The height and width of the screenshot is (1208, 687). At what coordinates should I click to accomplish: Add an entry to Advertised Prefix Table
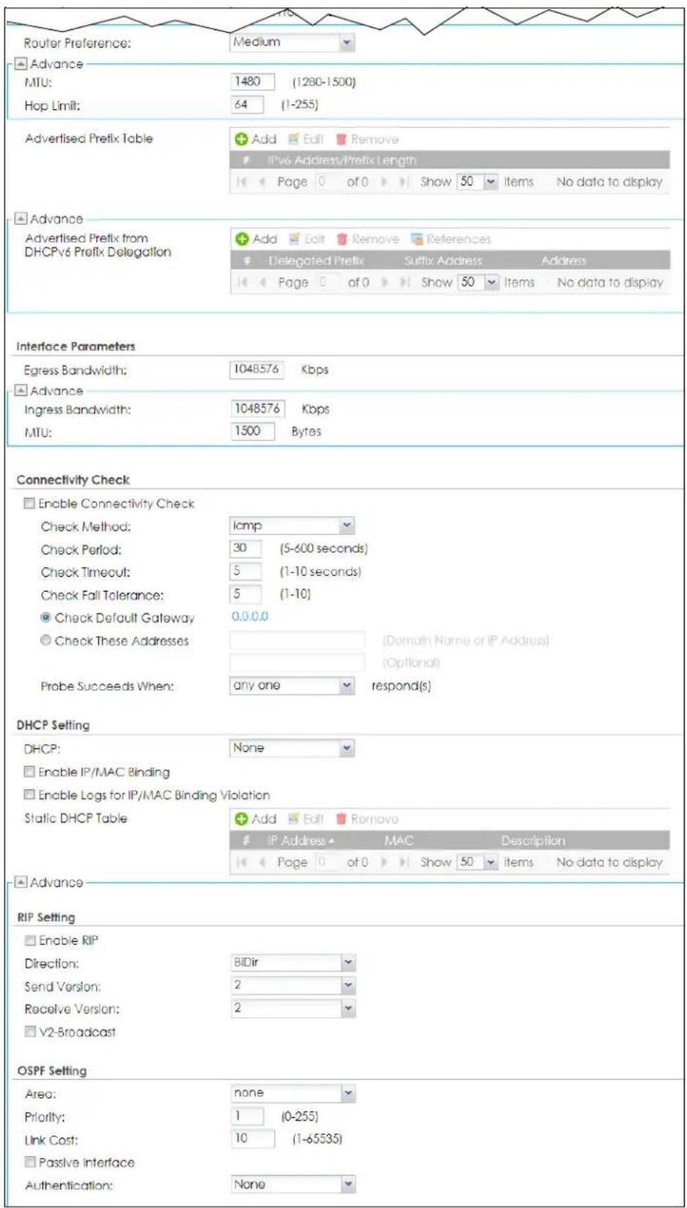pos(256,139)
